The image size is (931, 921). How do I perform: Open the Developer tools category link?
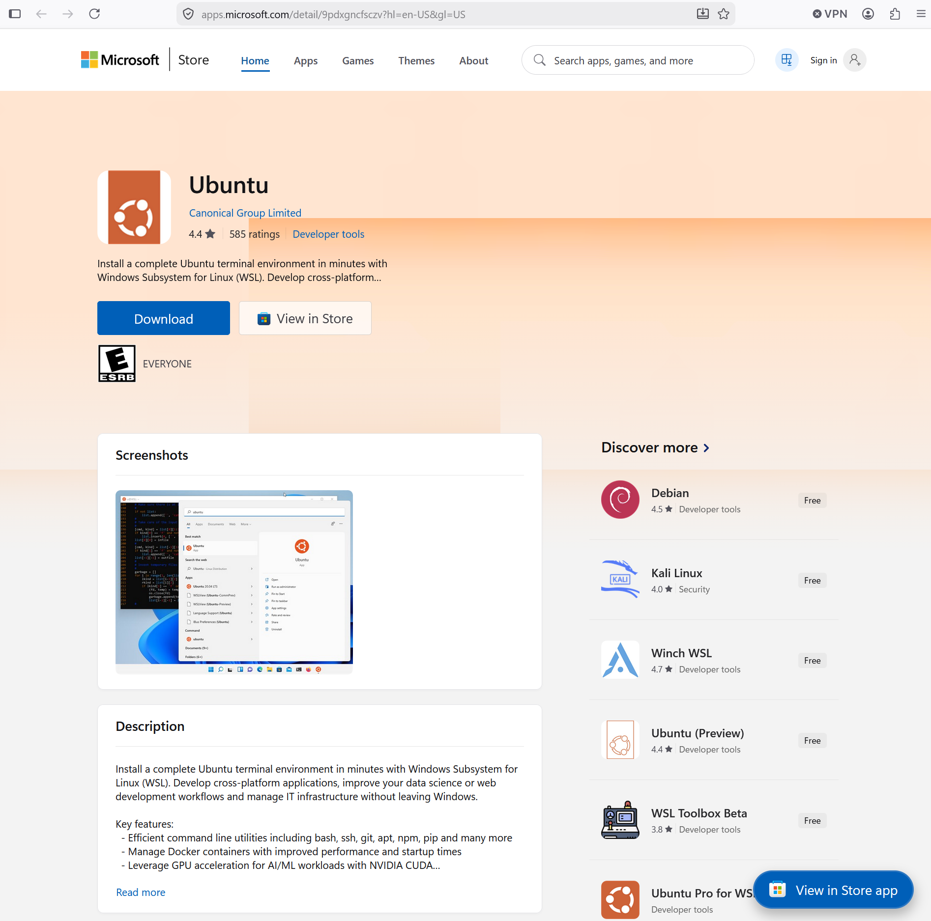pyautogui.click(x=328, y=234)
